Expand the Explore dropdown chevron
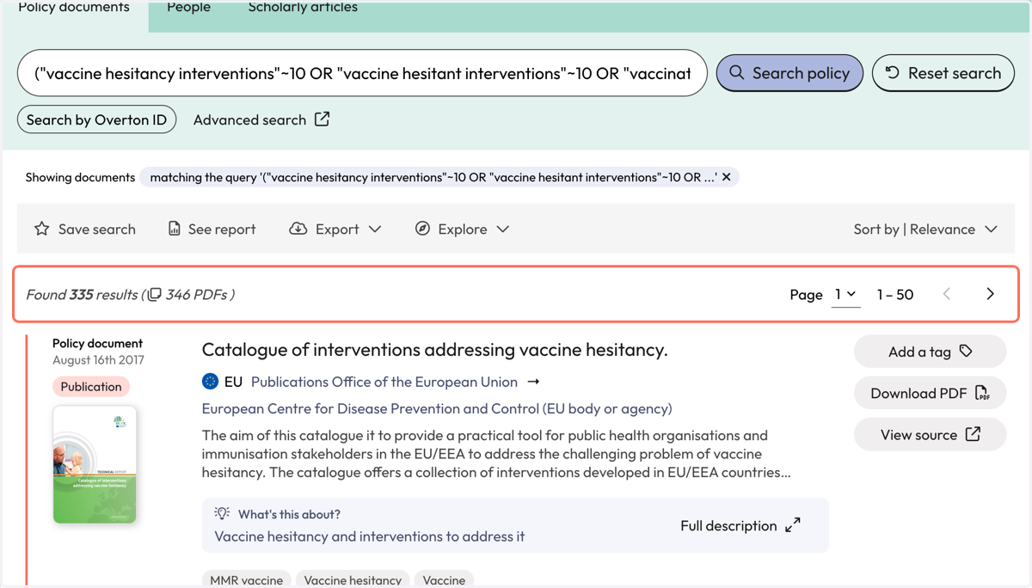This screenshot has width=1032, height=588. [x=503, y=230]
